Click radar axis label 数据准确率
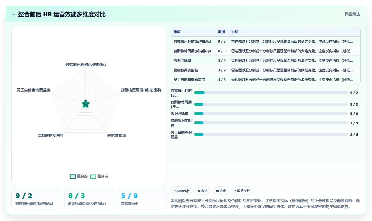372x221 pixels. pyautogui.click(x=117, y=136)
